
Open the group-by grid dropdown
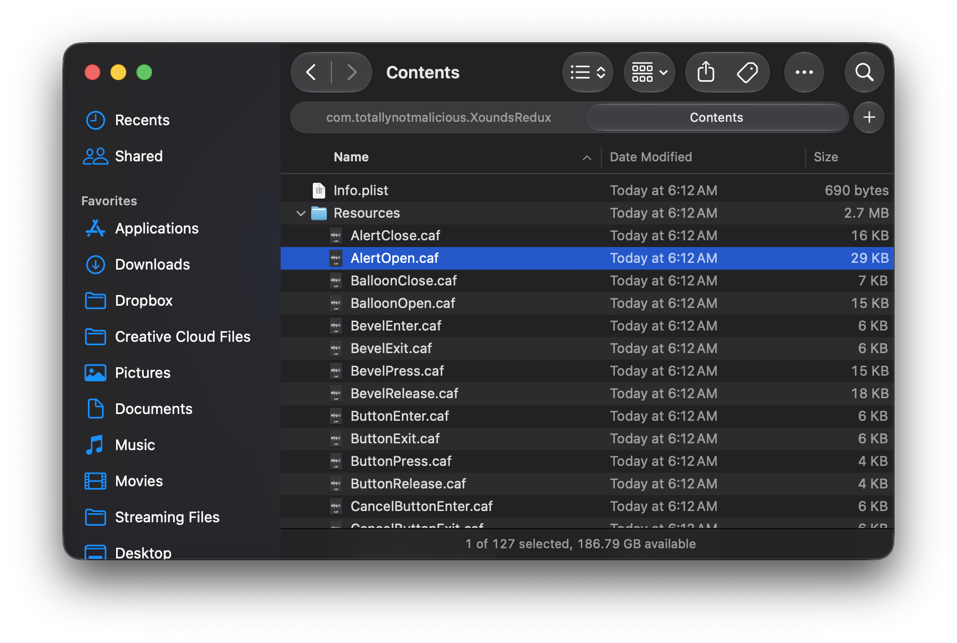[649, 72]
